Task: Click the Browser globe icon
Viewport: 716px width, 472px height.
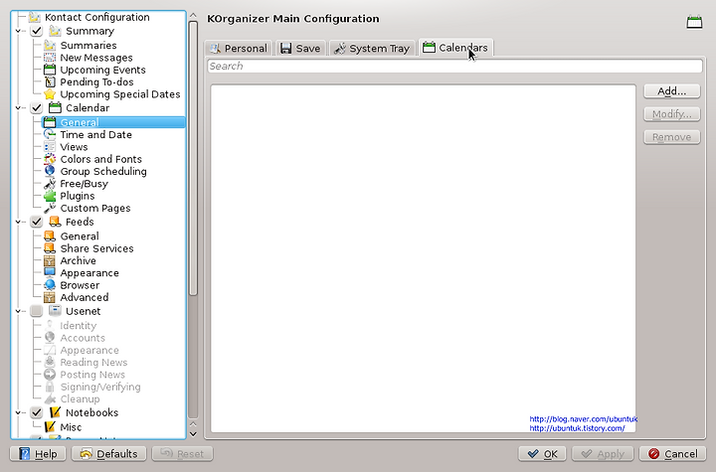Action: (x=50, y=285)
